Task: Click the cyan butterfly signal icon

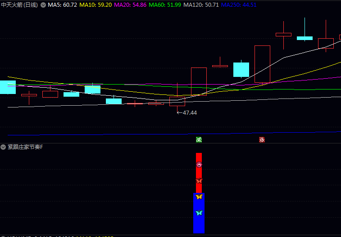Action: point(199,213)
